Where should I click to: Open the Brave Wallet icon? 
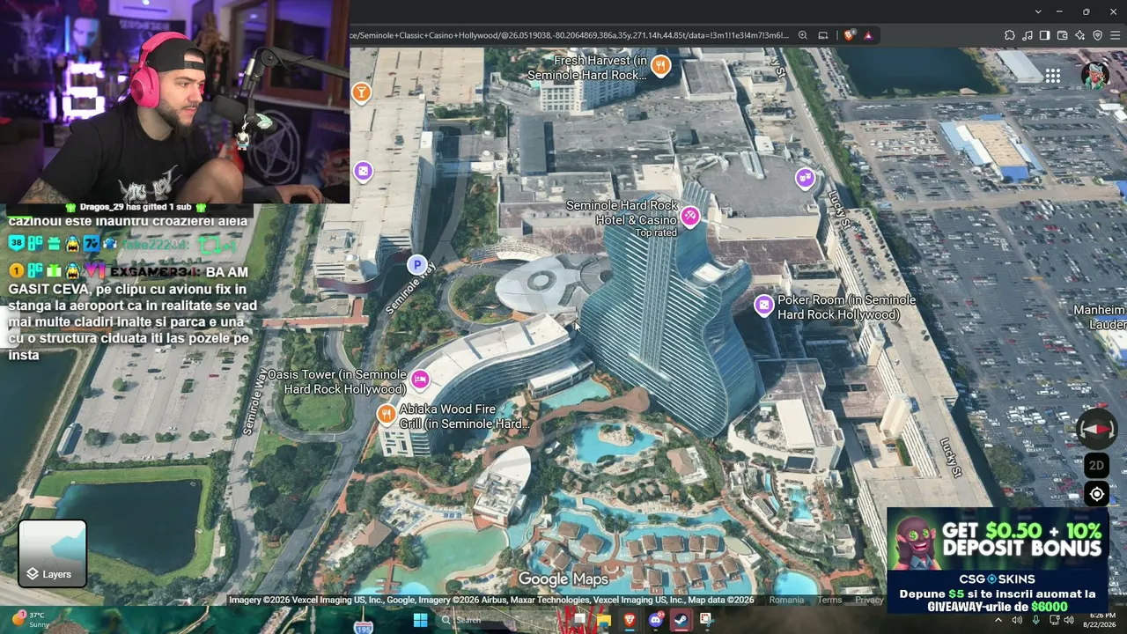point(1062,35)
